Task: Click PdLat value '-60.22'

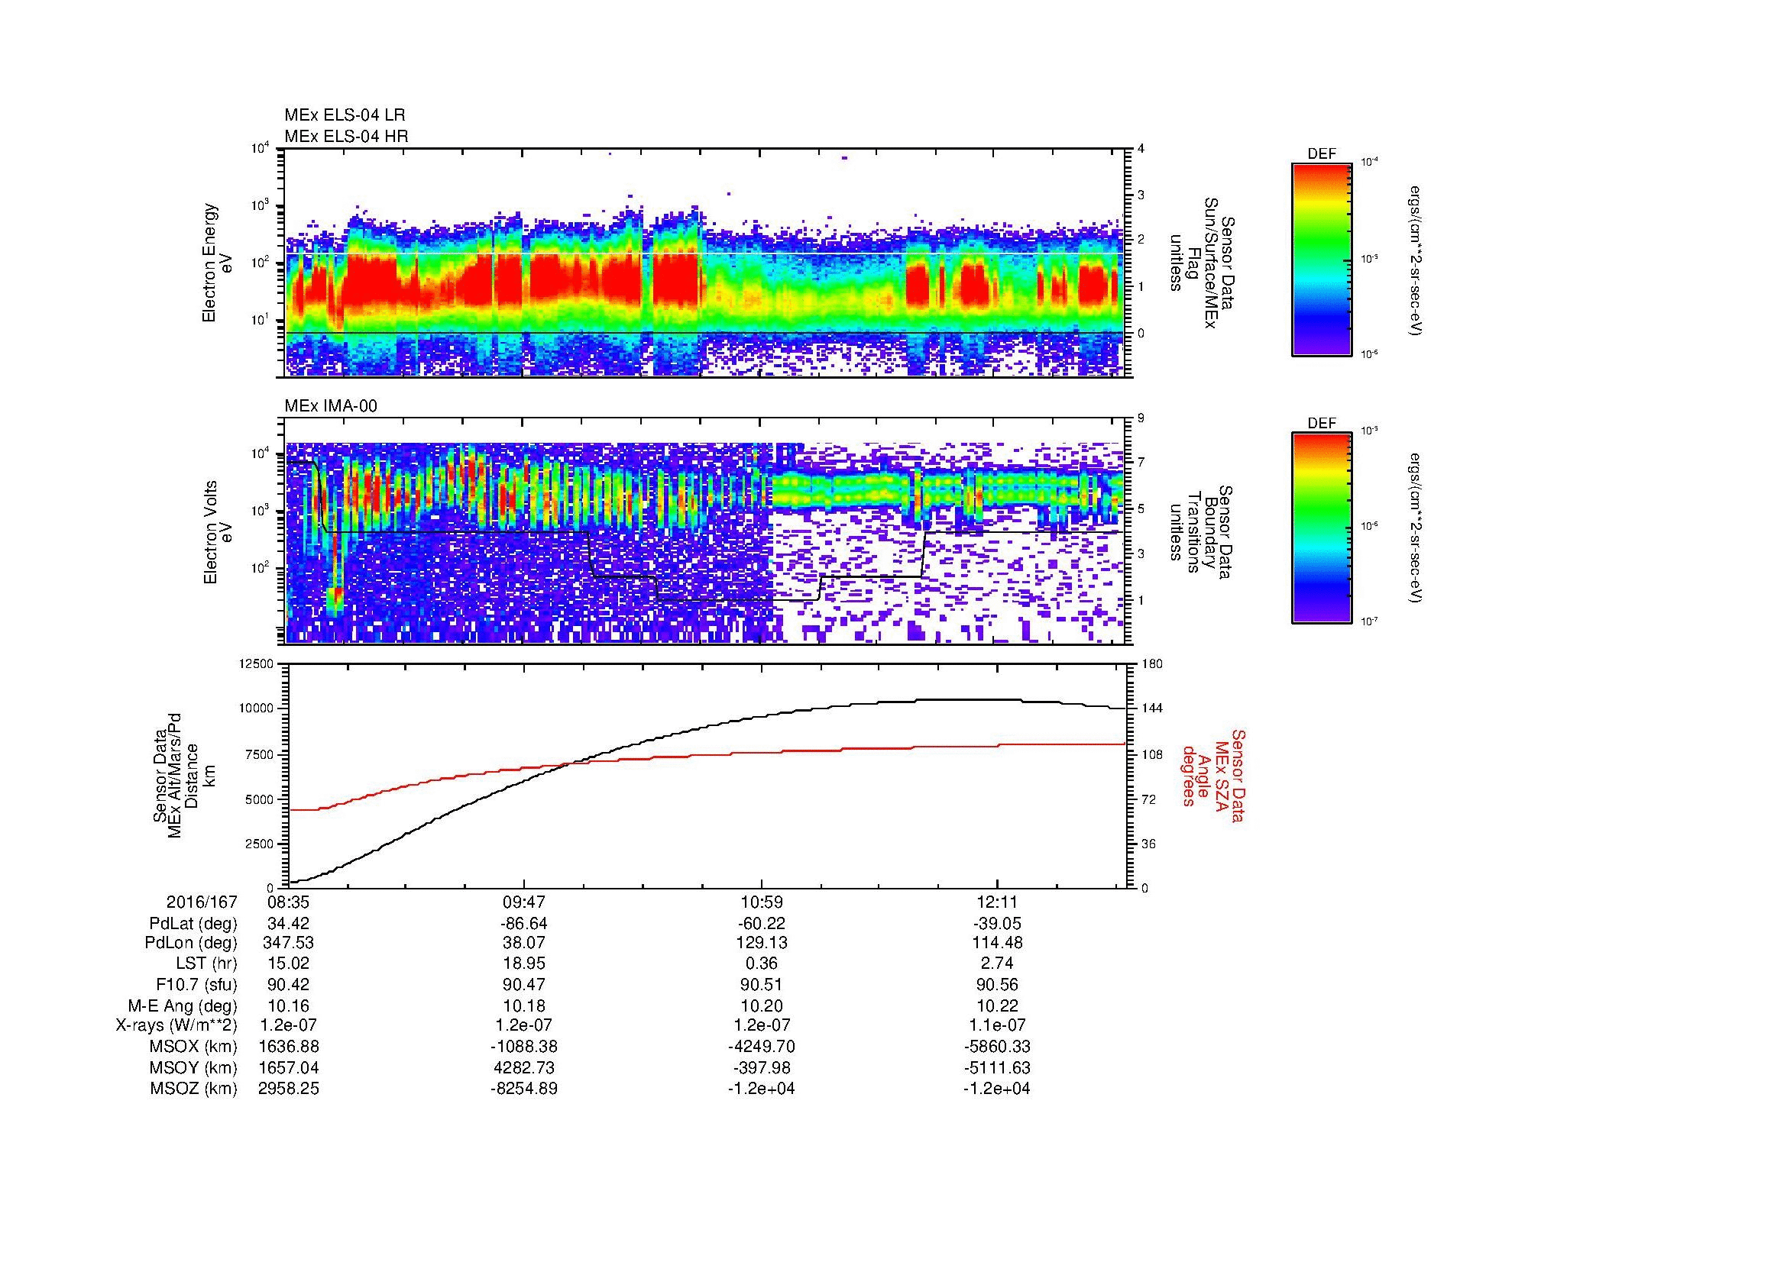Action: coord(761,924)
